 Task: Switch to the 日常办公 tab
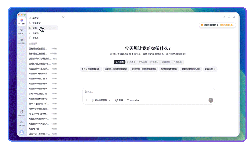coord(178,62)
